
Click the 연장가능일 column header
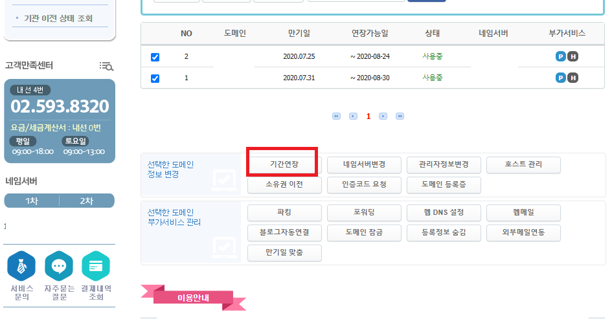pos(370,33)
